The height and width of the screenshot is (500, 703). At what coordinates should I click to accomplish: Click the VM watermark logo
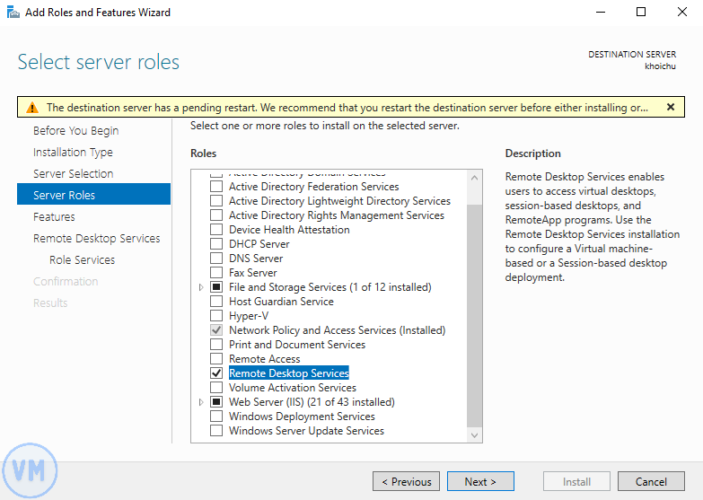[x=31, y=468]
